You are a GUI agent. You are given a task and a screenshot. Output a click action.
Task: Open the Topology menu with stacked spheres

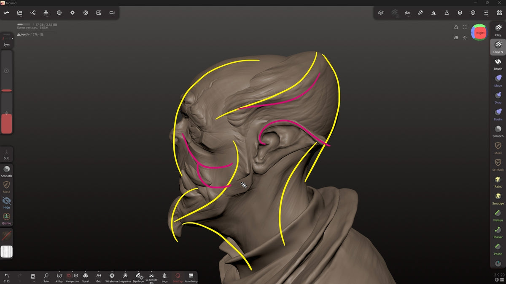click(x=46, y=13)
